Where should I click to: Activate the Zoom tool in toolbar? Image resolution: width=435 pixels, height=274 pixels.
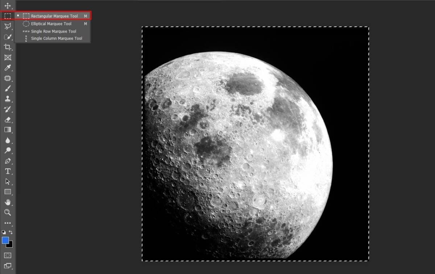point(7,212)
